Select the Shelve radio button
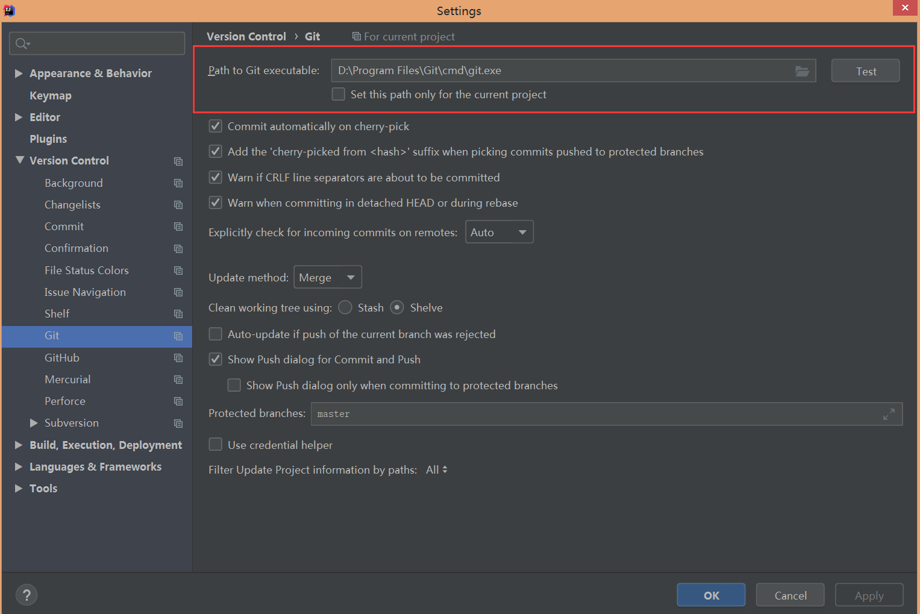920x614 pixels. click(397, 307)
